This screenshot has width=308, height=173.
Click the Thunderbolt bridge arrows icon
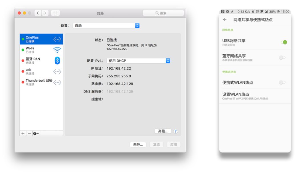[57, 82]
